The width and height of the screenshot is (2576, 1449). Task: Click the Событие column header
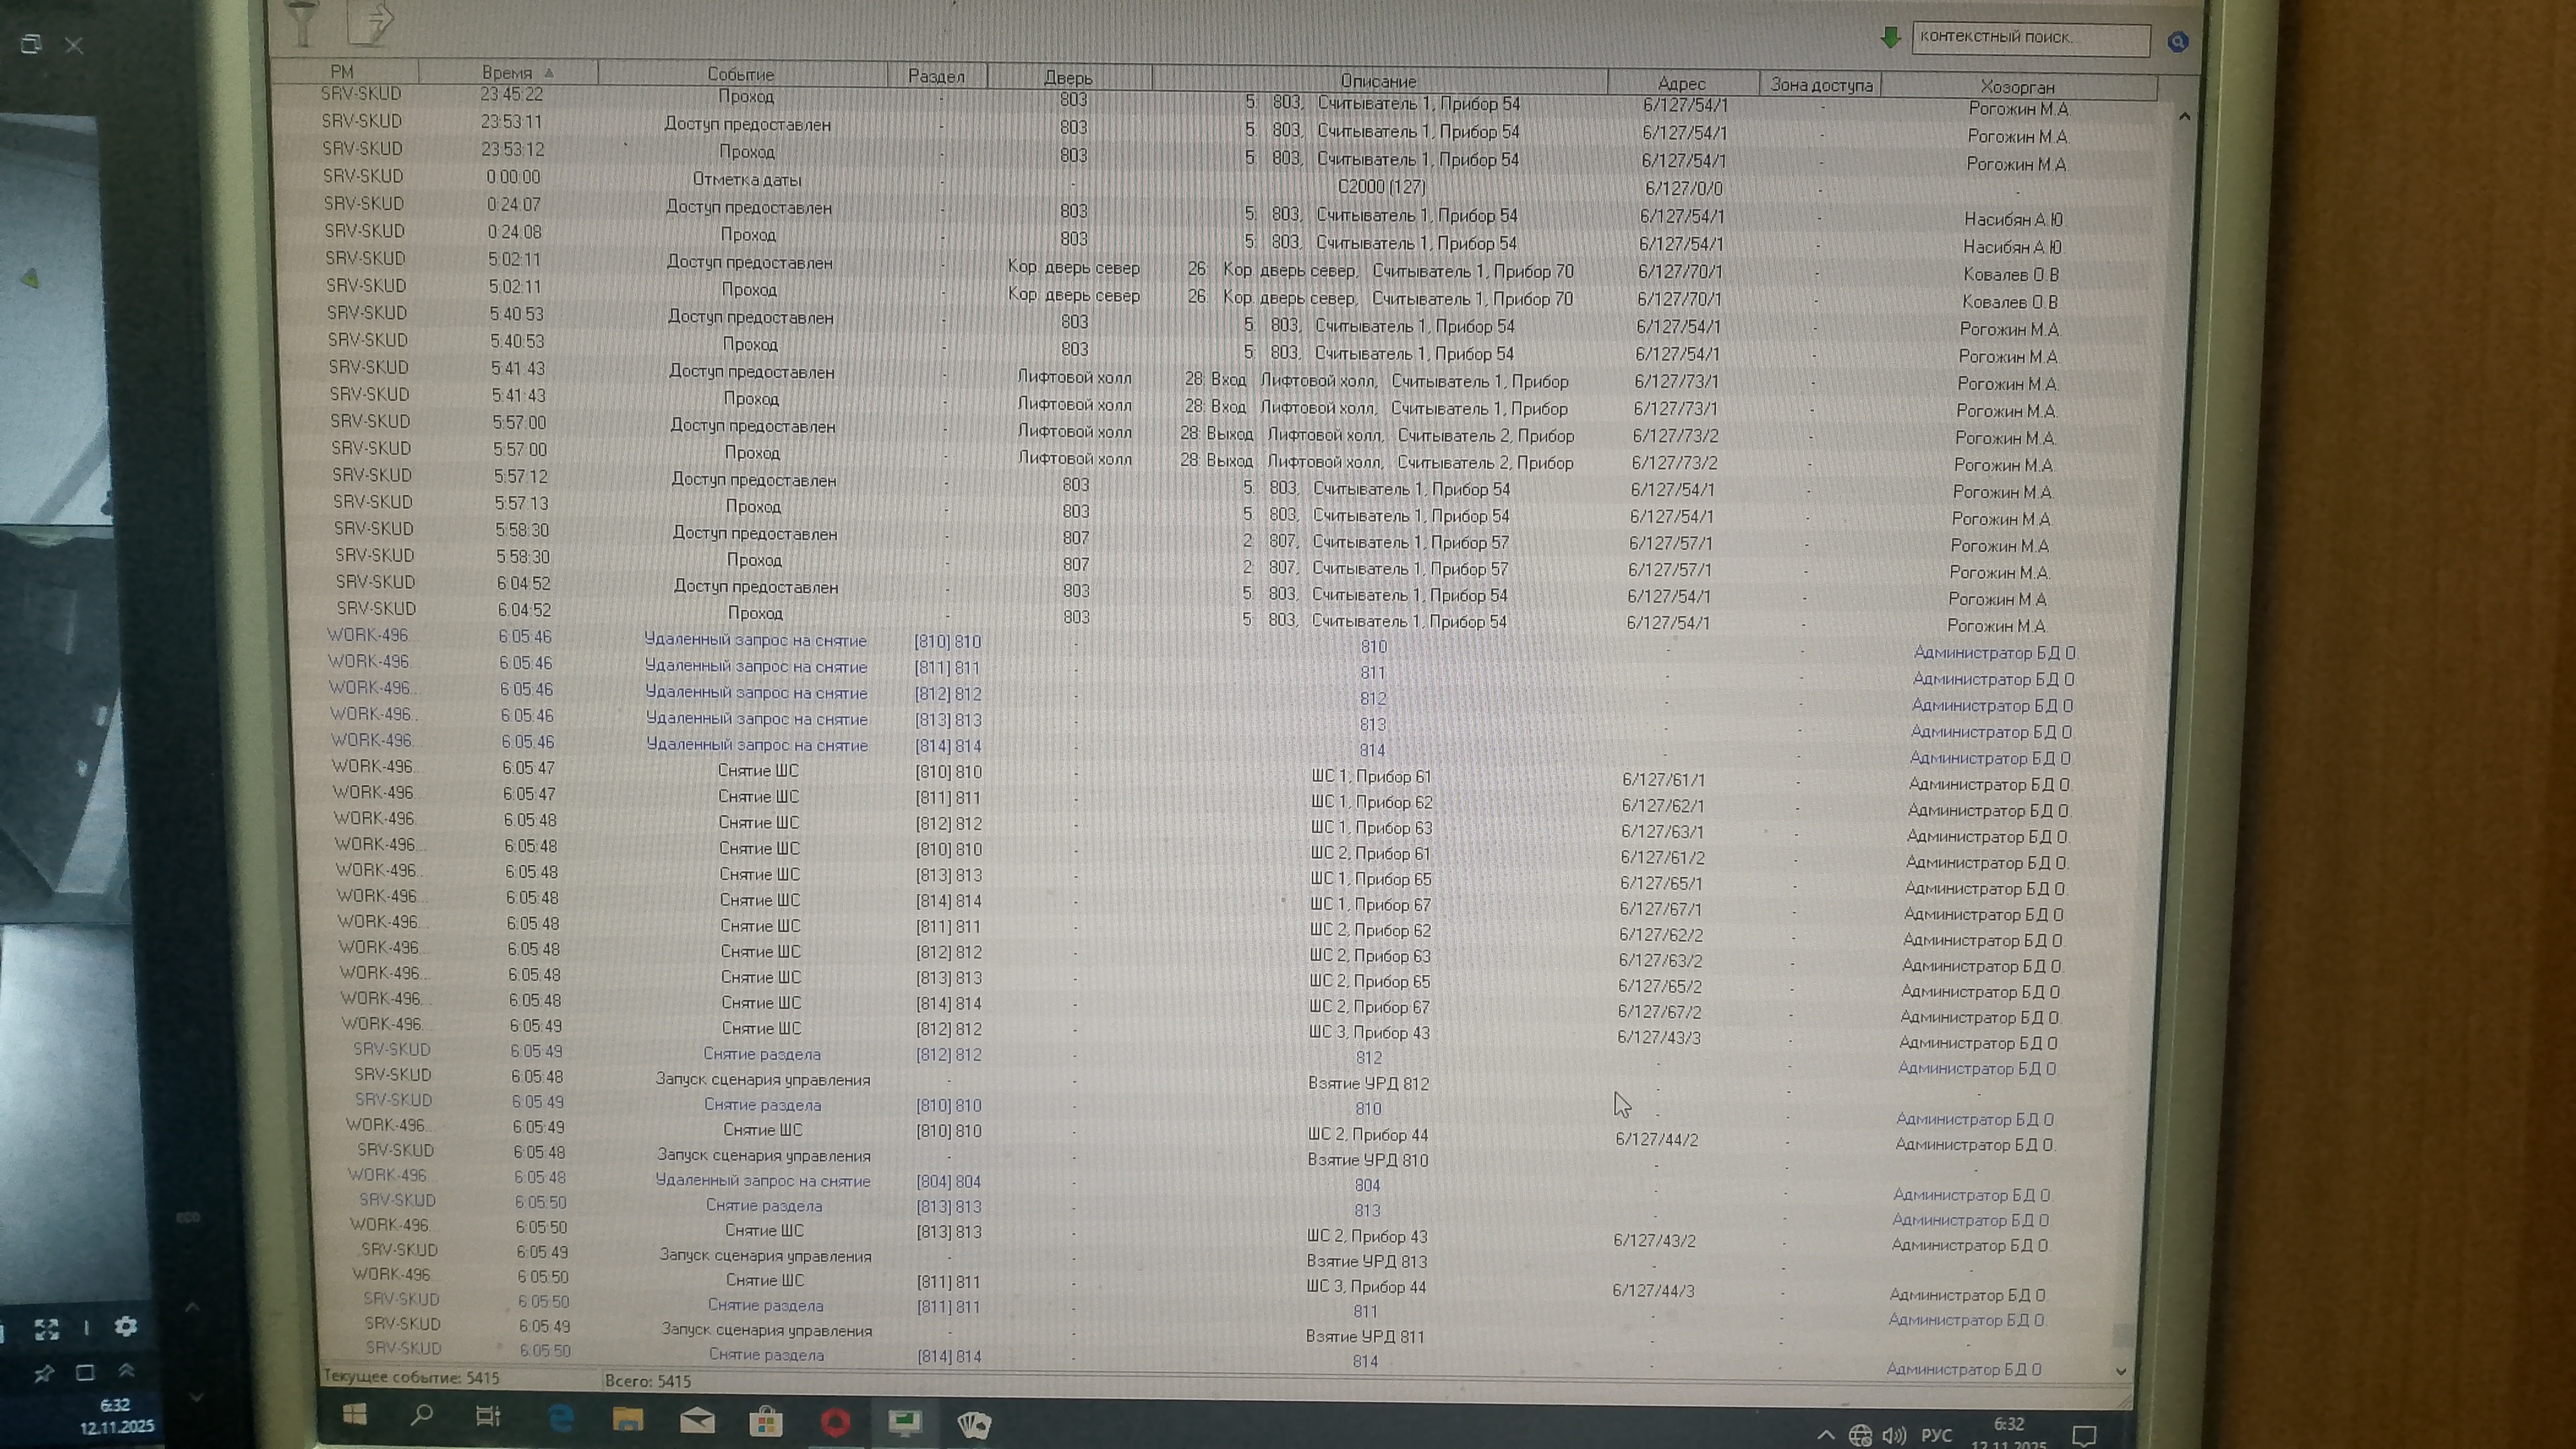(x=740, y=74)
